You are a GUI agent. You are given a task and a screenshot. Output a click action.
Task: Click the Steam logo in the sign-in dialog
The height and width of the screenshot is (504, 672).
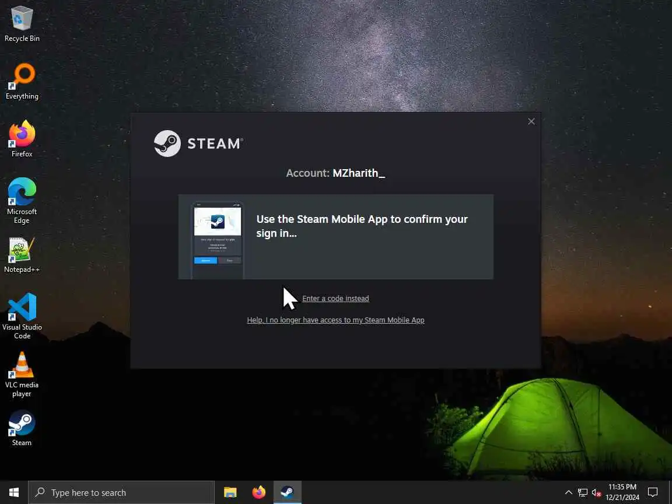(x=198, y=143)
